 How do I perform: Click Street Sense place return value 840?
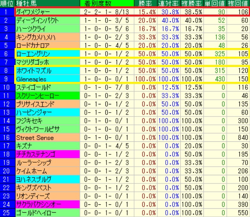tap(243, 137)
